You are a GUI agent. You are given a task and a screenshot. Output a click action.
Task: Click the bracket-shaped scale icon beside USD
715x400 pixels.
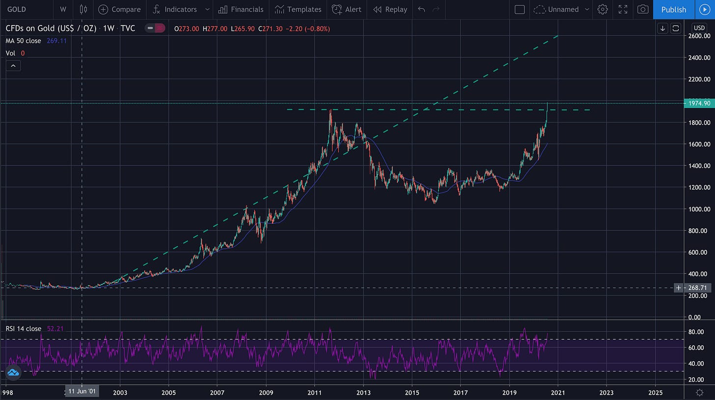(676, 28)
